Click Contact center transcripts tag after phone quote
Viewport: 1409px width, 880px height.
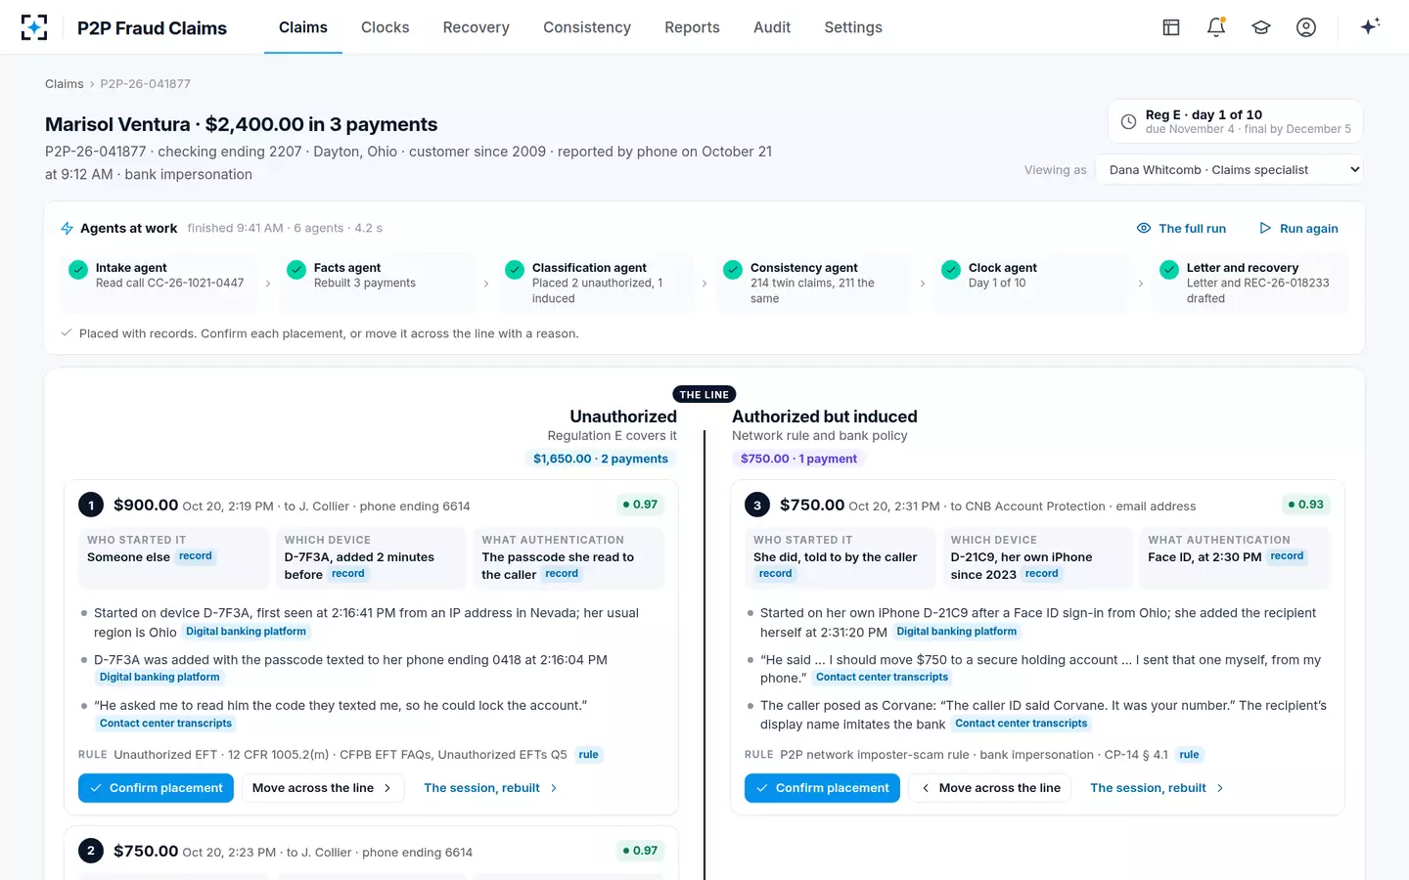coord(882,677)
